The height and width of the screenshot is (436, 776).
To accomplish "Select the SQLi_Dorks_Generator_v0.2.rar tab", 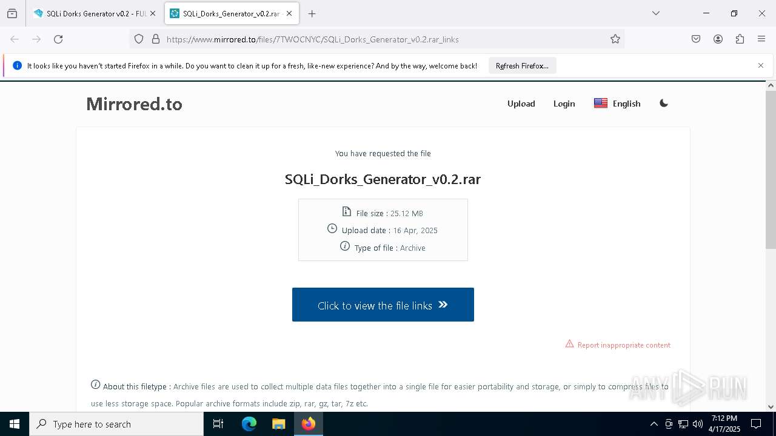I will coord(230,13).
